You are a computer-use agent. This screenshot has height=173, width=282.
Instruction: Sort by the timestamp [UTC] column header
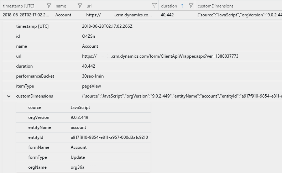[x=19, y=6]
